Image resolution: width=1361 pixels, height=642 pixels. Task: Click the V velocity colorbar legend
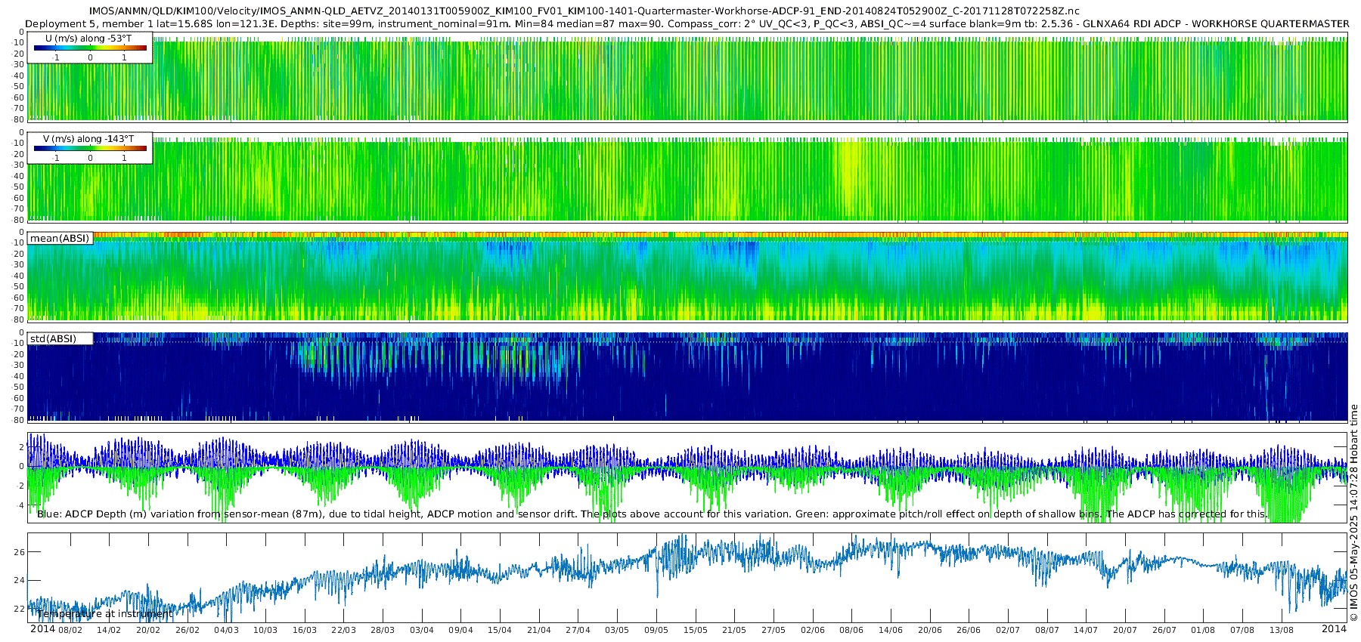pos(90,149)
